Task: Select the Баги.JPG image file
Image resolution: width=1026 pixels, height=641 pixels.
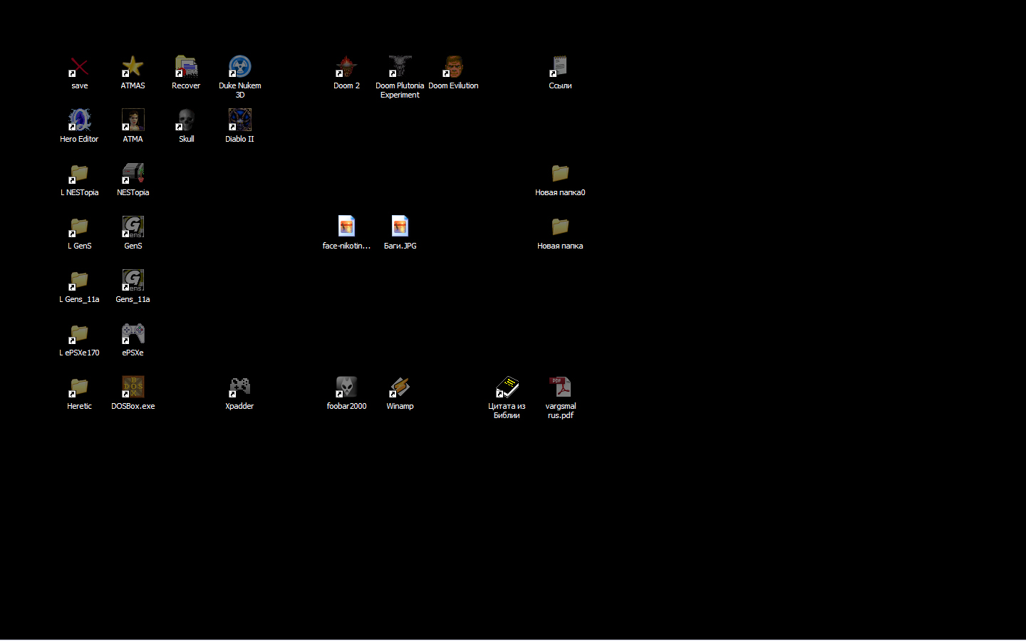Action: (400, 228)
